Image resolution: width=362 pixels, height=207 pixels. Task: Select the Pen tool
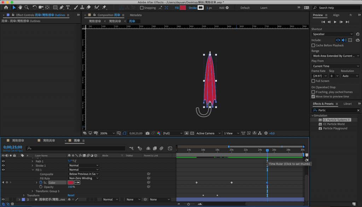pyautogui.click(x=62, y=8)
